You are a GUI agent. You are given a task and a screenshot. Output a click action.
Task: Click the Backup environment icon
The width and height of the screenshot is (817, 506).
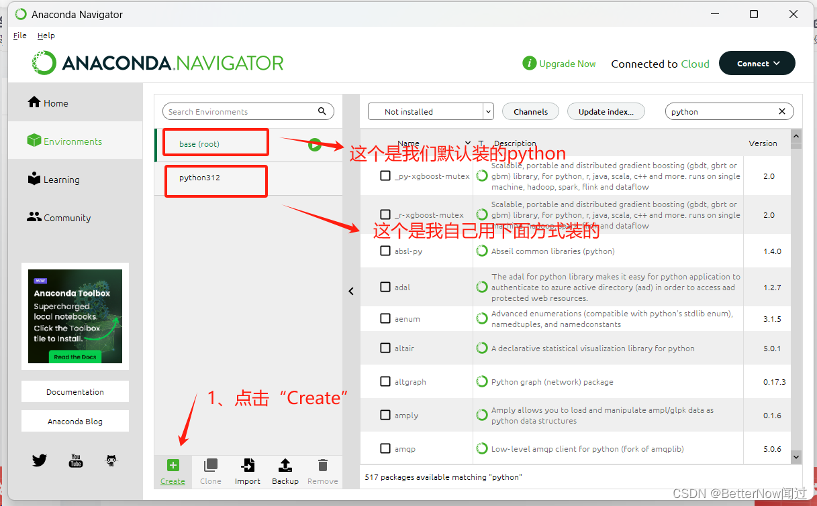[285, 465]
